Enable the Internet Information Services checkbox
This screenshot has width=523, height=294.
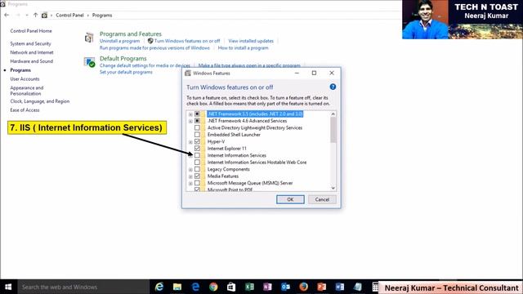pos(197,155)
